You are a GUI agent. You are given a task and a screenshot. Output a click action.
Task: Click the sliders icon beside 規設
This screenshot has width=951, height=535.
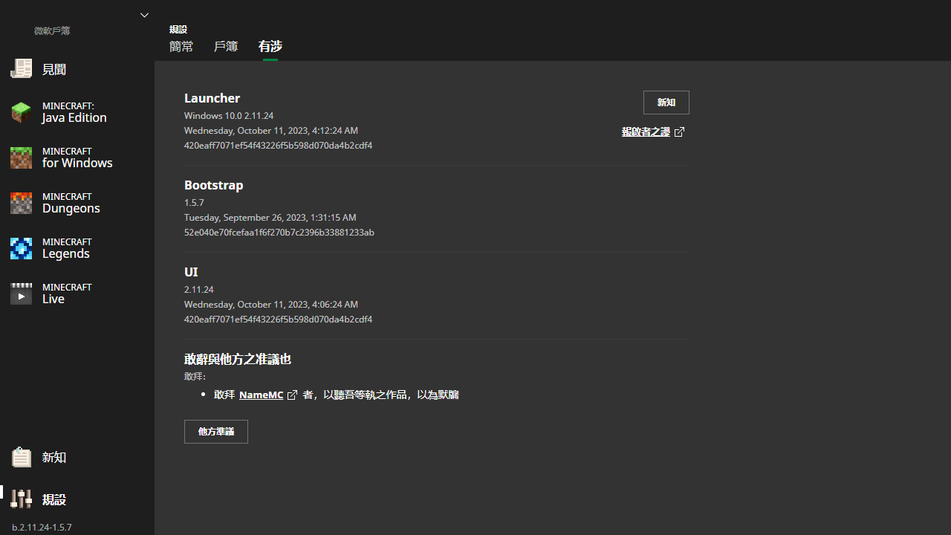21,499
